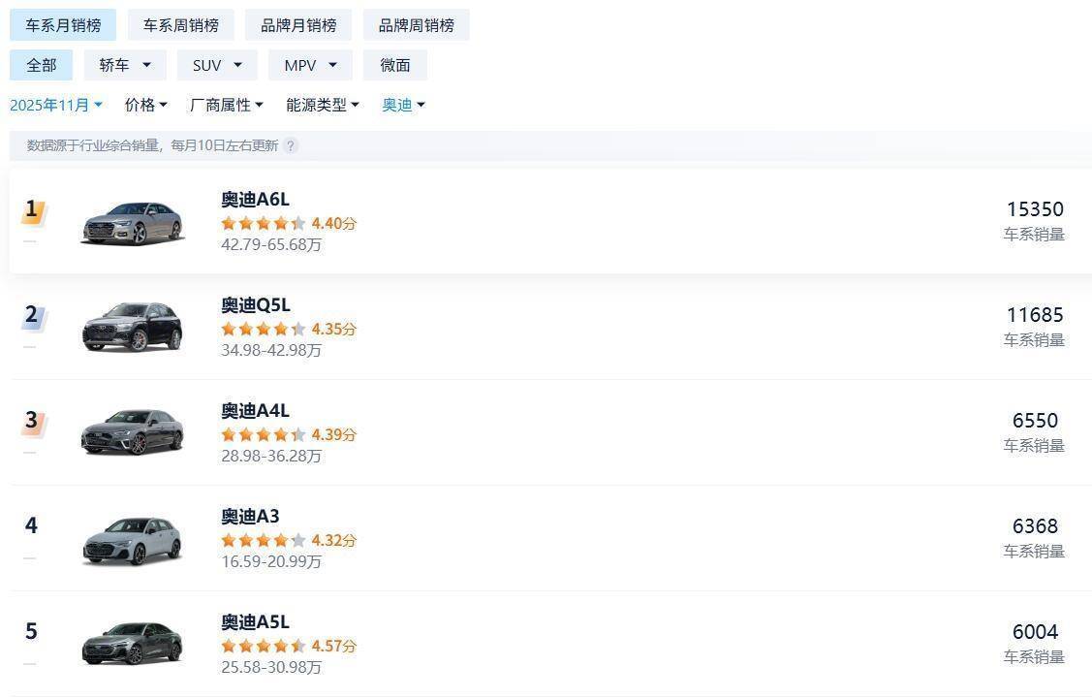
Task: Expand the 能源类型 dropdown
Action: click(x=323, y=105)
